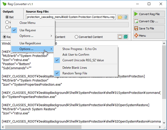Viewport: 167px width, 130px height.
Task: Choose Delete Blank Lines option
Action: pyautogui.click(x=86, y=68)
